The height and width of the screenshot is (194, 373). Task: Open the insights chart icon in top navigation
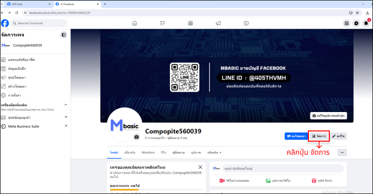190,23
